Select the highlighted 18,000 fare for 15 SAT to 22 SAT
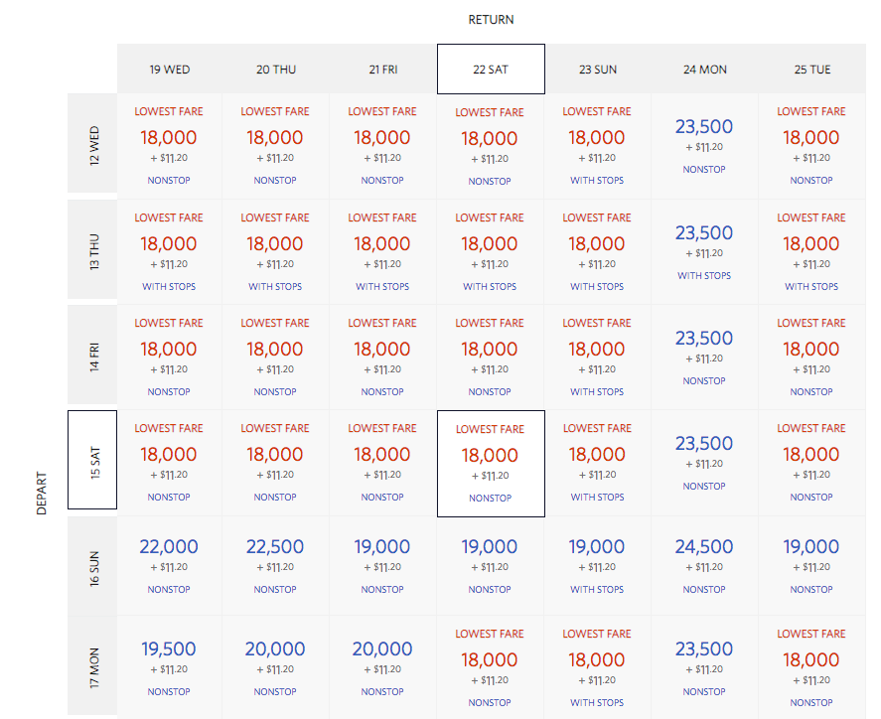The width and height of the screenshot is (881, 719). click(x=491, y=464)
